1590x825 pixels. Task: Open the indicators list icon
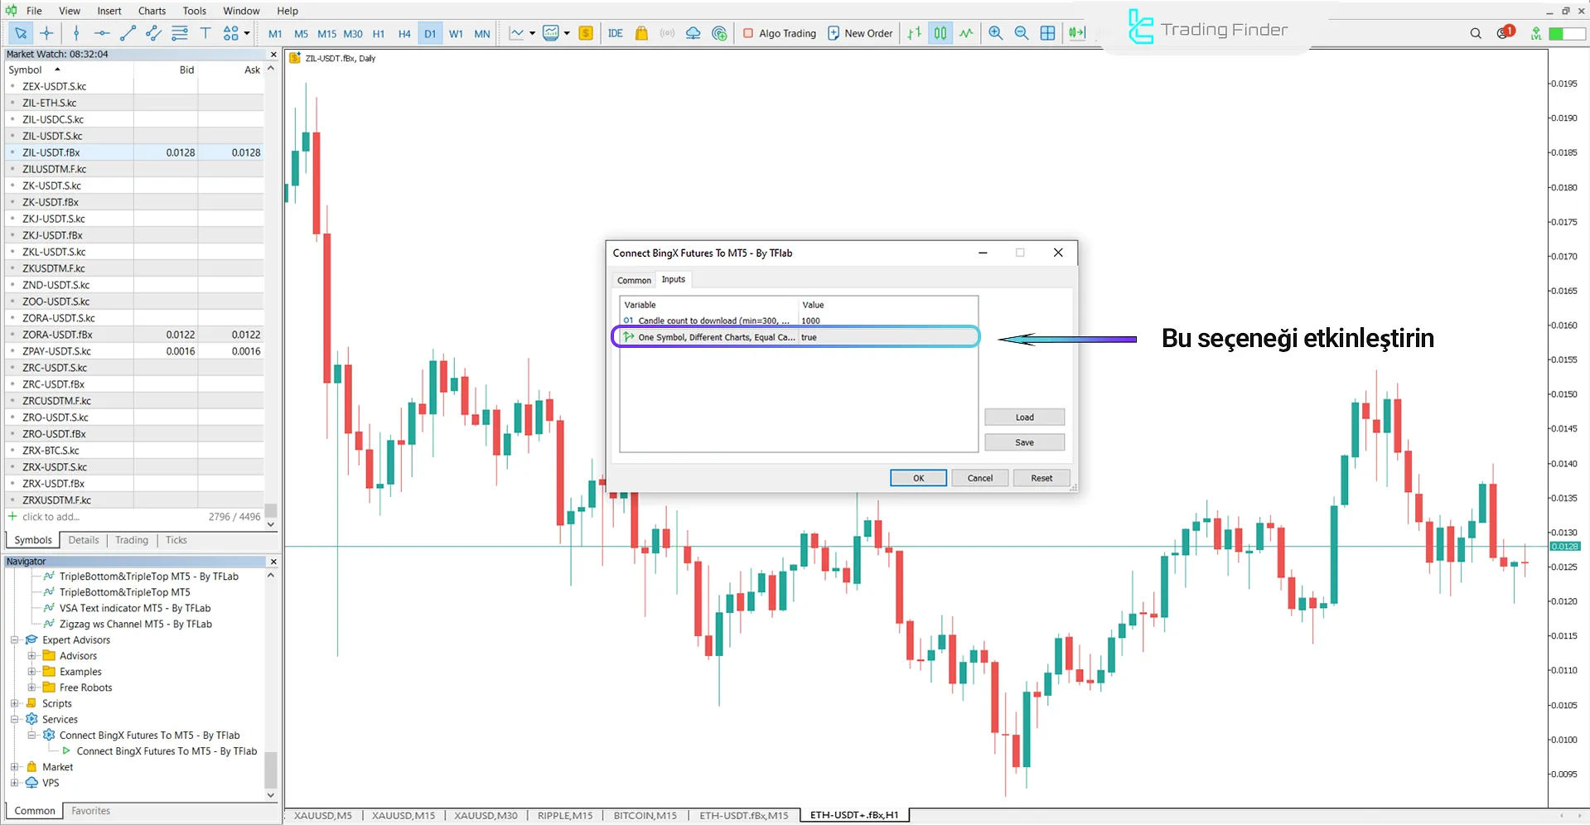point(551,33)
